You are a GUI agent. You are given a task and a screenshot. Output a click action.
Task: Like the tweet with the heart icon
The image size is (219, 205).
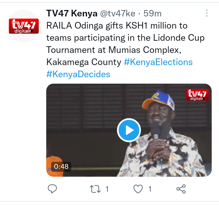pyautogui.click(x=138, y=189)
